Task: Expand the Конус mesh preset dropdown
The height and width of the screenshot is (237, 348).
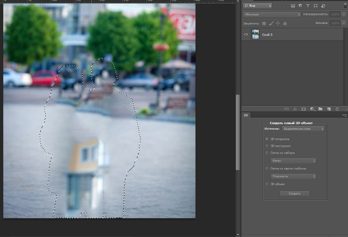Action: pyautogui.click(x=293, y=161)
